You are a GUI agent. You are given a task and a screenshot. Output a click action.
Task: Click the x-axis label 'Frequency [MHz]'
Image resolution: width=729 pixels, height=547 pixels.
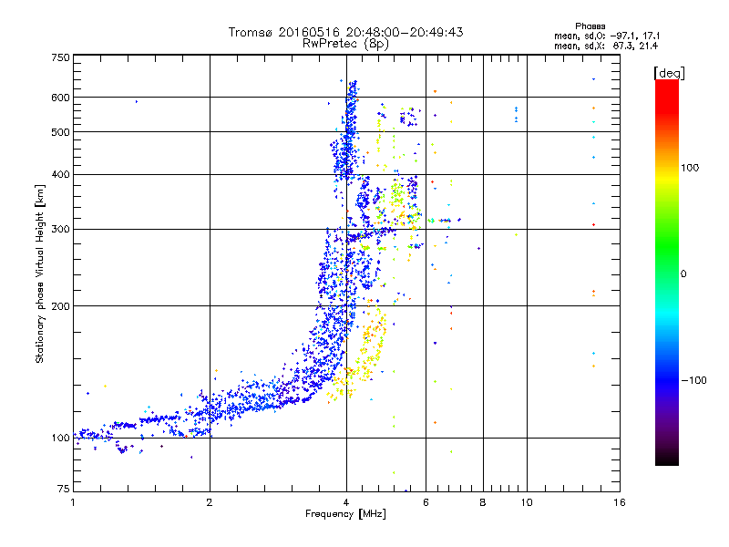pos(345,514)
